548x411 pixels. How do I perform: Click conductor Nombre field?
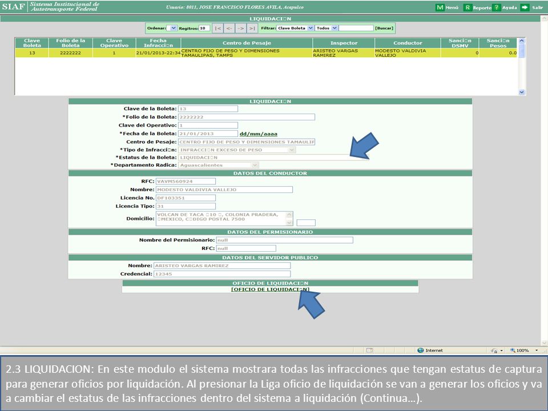224,190
